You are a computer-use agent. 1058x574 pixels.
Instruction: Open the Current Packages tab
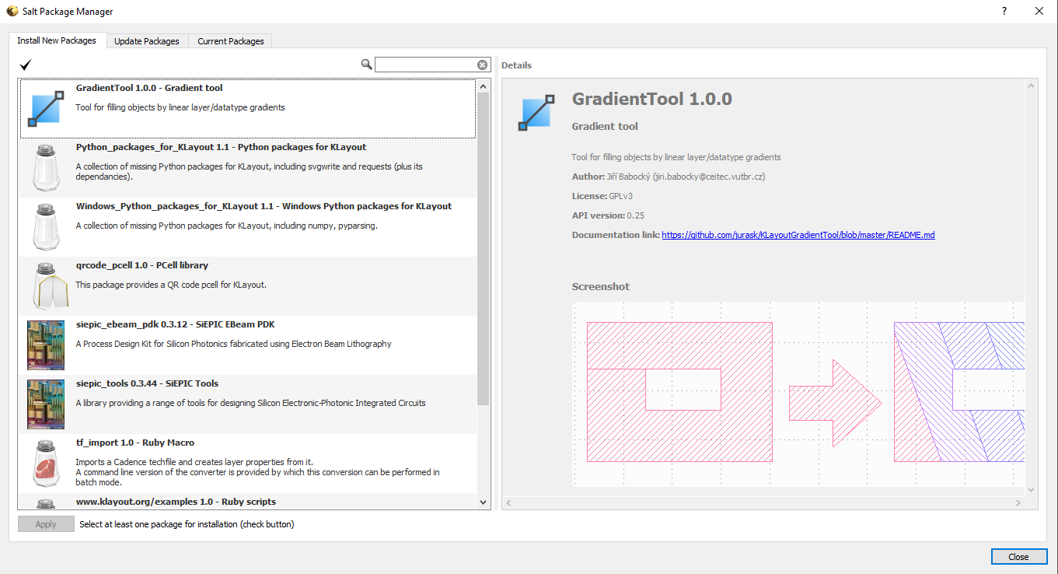231,41
